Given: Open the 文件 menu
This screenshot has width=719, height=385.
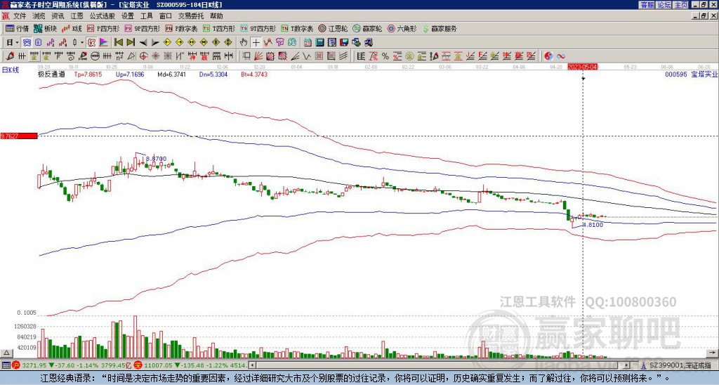Looking at the screenshot, I should [x=20, y=16].
